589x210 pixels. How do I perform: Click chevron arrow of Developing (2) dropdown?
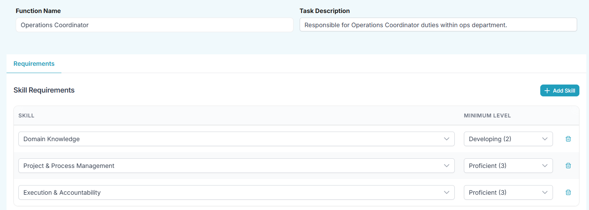(544, 139)
